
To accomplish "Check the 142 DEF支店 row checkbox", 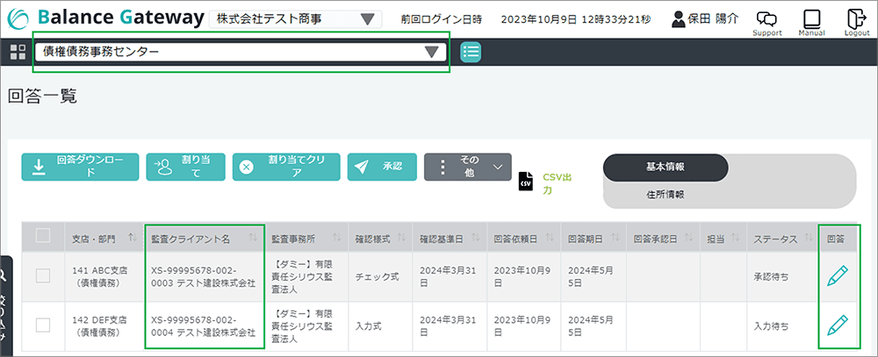I will tap(43, 325).
